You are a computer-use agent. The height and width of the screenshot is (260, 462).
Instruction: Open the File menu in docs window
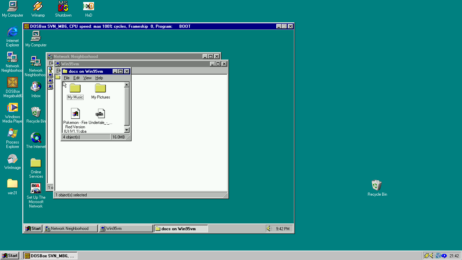coord(67,78)
